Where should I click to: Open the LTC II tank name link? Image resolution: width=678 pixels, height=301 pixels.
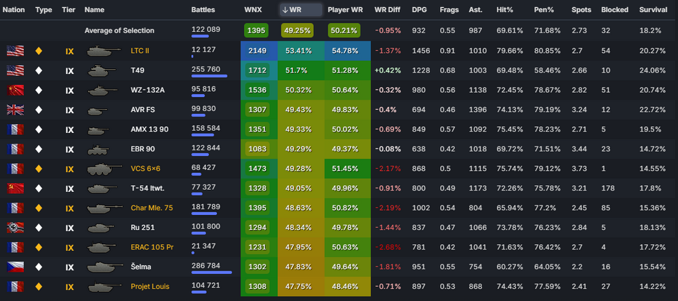pos(140,51)
